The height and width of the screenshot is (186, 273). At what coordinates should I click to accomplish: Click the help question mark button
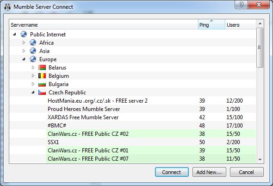pyautogui.click(x=241, y=5)
